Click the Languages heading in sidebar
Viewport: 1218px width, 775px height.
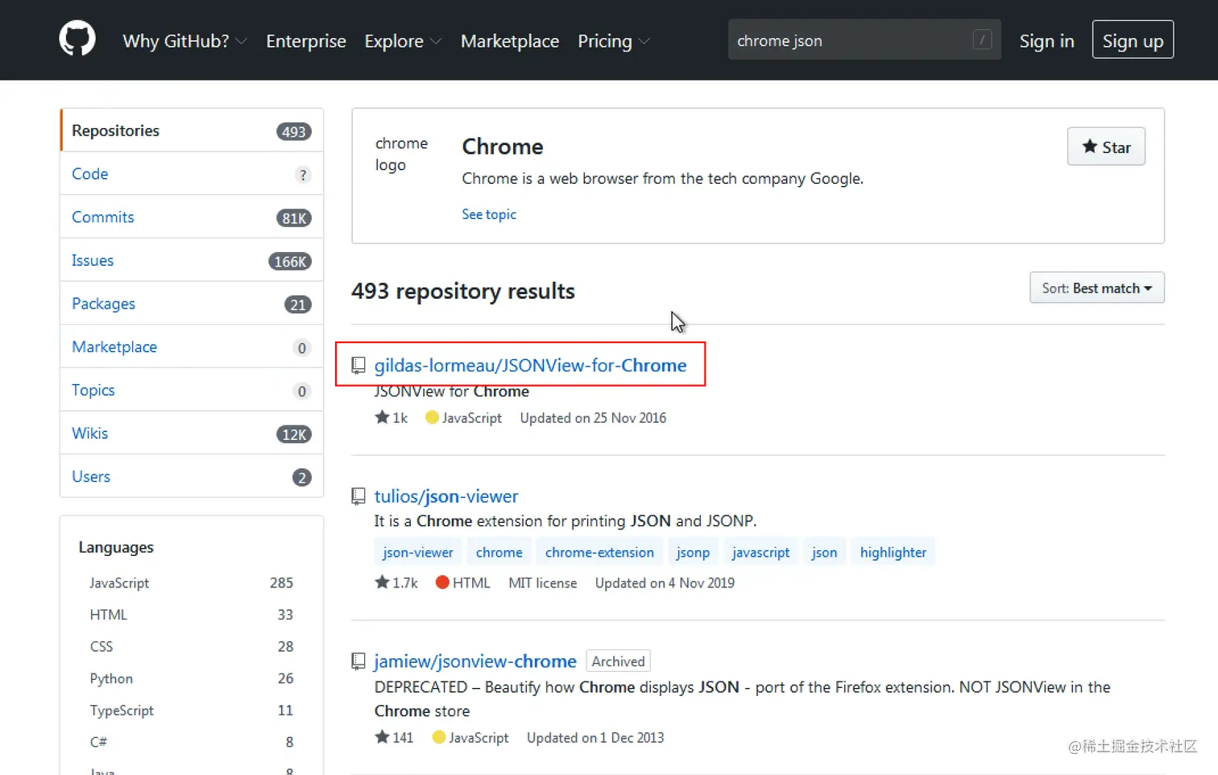click(116, 547)
